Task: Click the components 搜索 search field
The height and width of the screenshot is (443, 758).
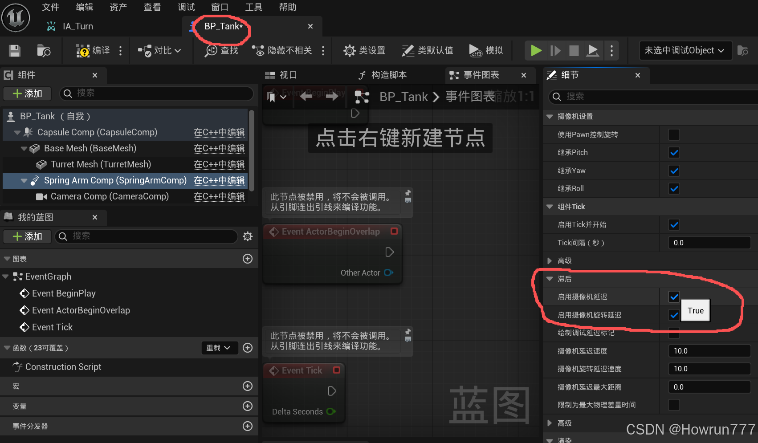Action: pos(156,93)
